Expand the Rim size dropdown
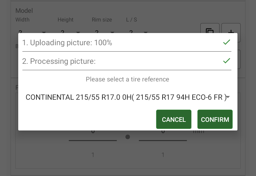 tap(112, 32)
